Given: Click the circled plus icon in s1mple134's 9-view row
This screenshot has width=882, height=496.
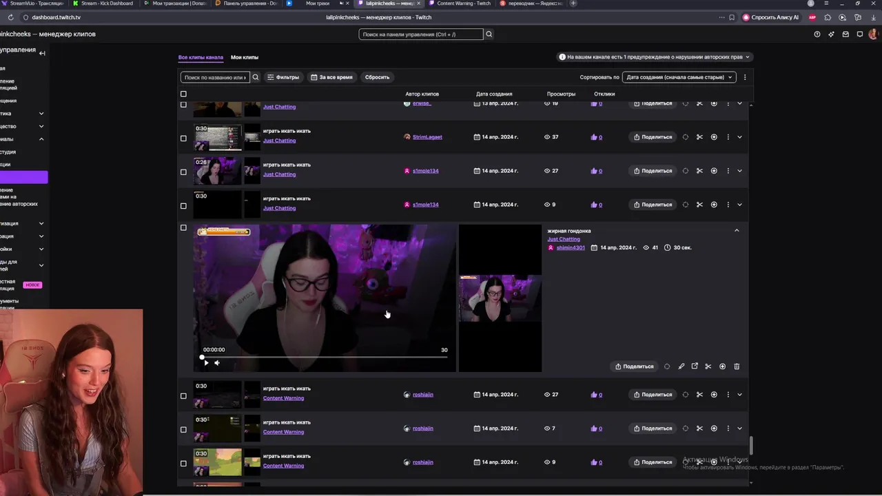Looking at the screenshot, I should [714, 205].
